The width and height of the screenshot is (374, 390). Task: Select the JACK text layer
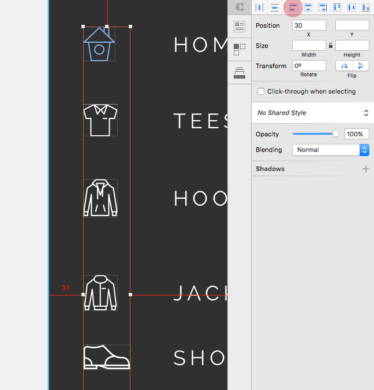click(200, 293)
